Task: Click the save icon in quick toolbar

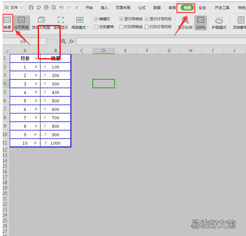Action: coord(31,7)
